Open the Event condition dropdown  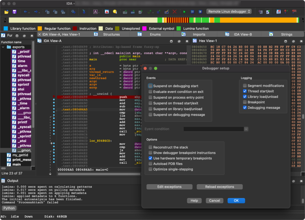pyautogui.click(x=246, y=129)
